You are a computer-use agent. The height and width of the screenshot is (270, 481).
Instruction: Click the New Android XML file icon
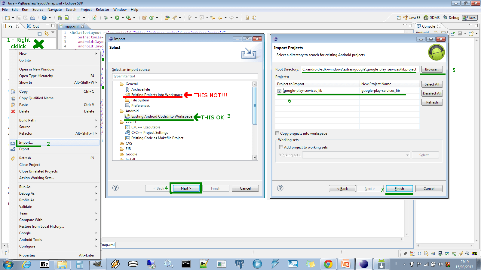click(94, 18)
